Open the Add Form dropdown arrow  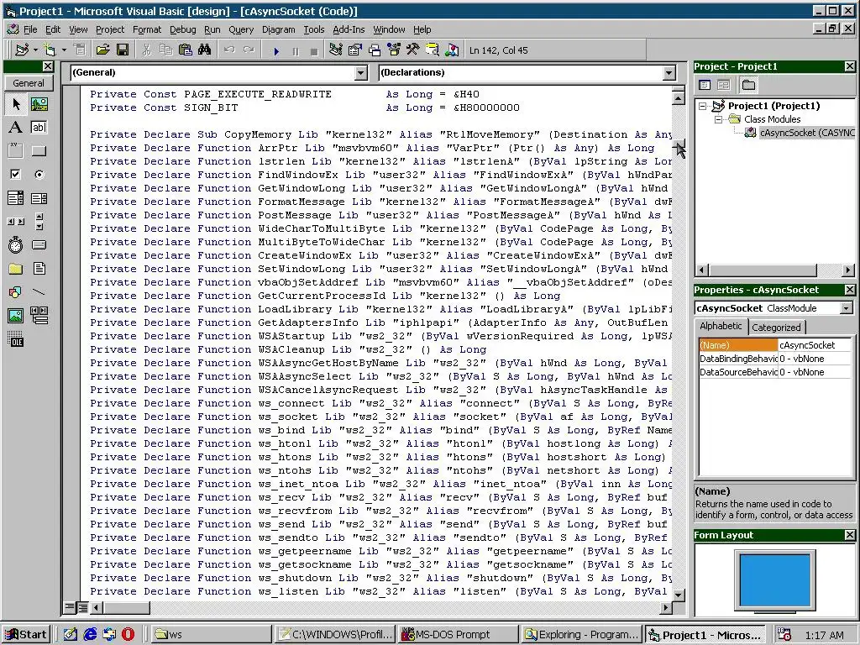(64, 50)
